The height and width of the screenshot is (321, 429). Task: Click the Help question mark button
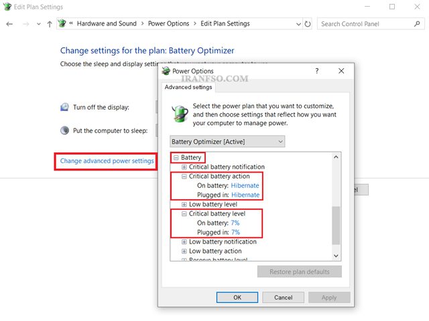pyautogui.click(x=317, y=71)
